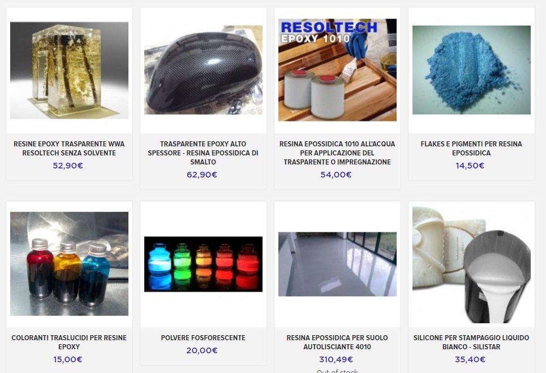
Task: Click the carbon fiber mirror cover photo
Action: 203,70
